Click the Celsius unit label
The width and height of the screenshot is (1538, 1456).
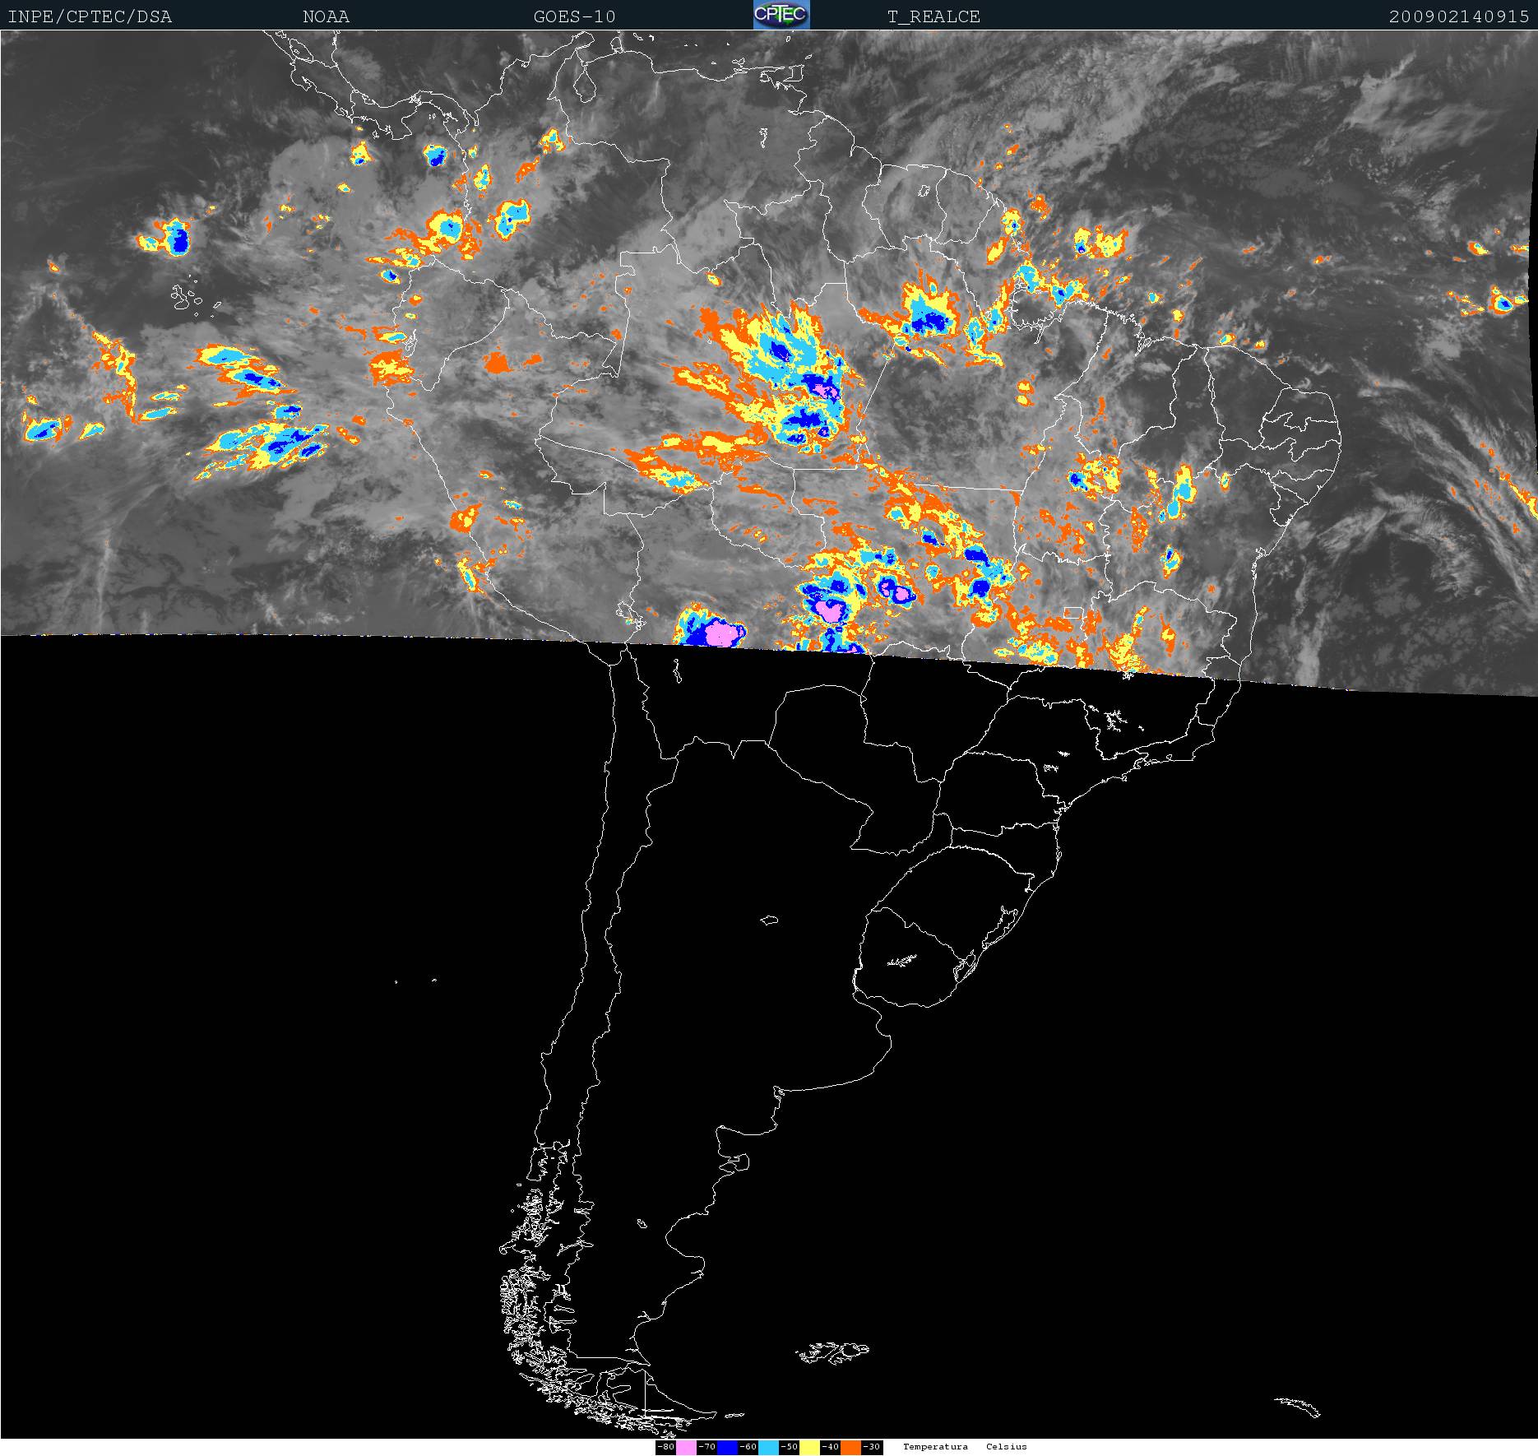1007,1447
